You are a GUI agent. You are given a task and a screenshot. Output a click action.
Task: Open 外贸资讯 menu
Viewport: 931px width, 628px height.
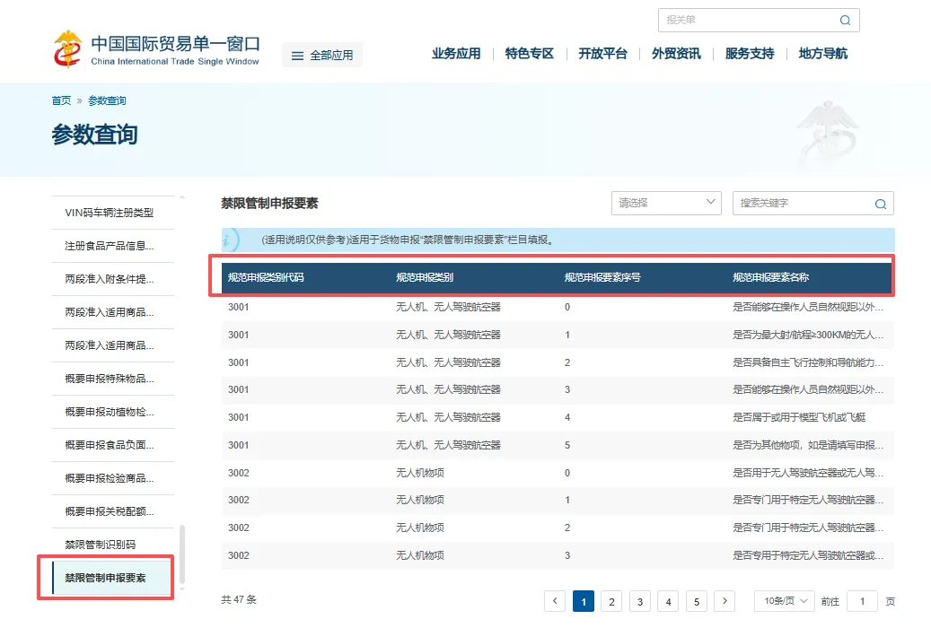[x=676, y=54]
